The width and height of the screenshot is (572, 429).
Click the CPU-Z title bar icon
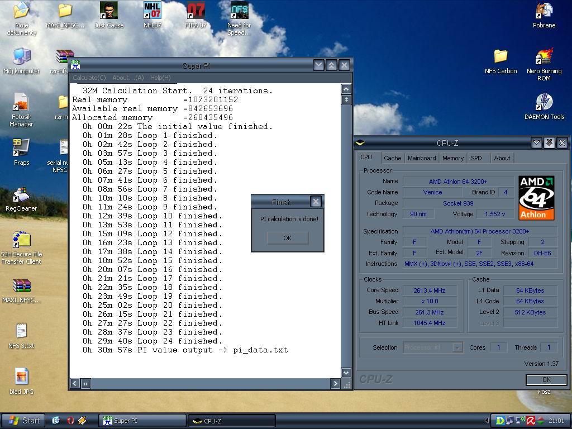360,142
